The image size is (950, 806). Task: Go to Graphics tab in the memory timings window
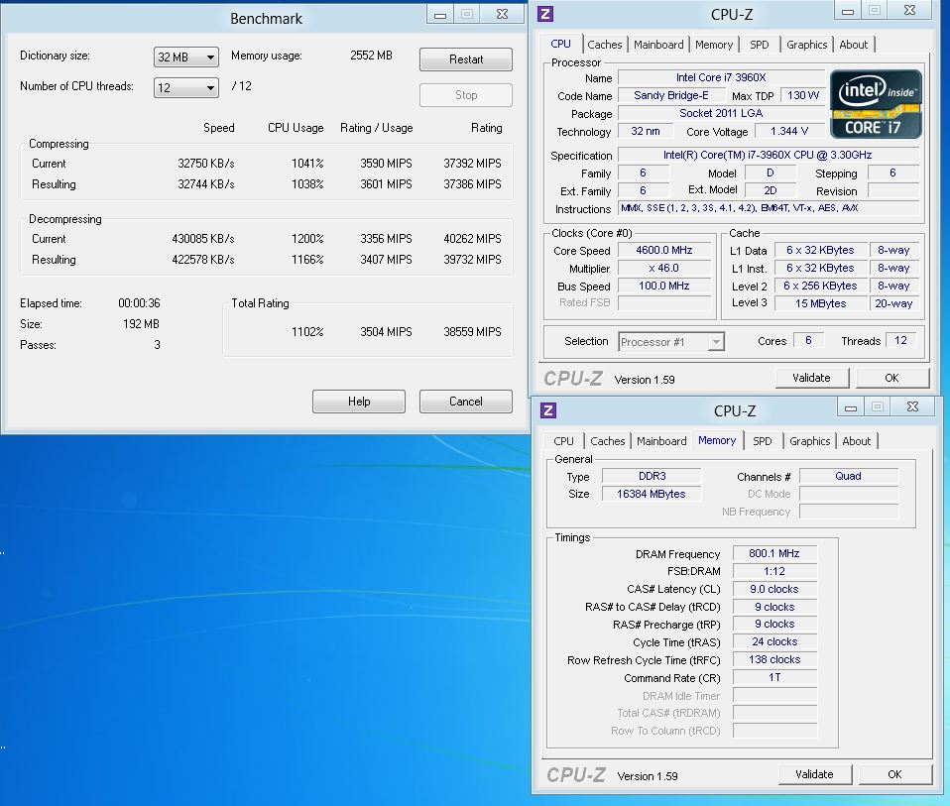click(809, 441)
